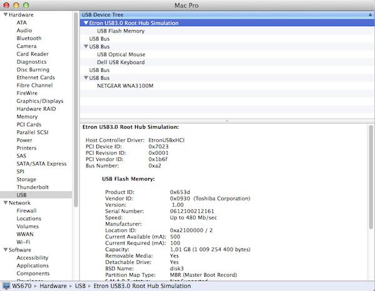Viewport: 375px width, 291px height.
Task: Click the computer icon in the path bar
Action: point(6,285)
